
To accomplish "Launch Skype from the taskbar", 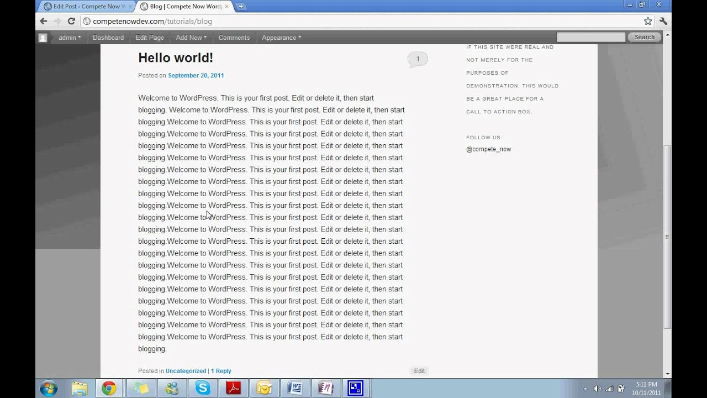I will 203,389.
